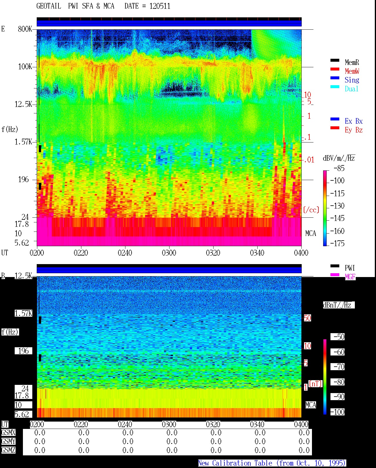Viewport: 376px width, 468px height.
Task: Click the black MemR legend swatch
Action: click(335, 60)
